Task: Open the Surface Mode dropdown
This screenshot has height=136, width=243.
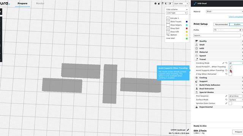Action: pos(236,100)
